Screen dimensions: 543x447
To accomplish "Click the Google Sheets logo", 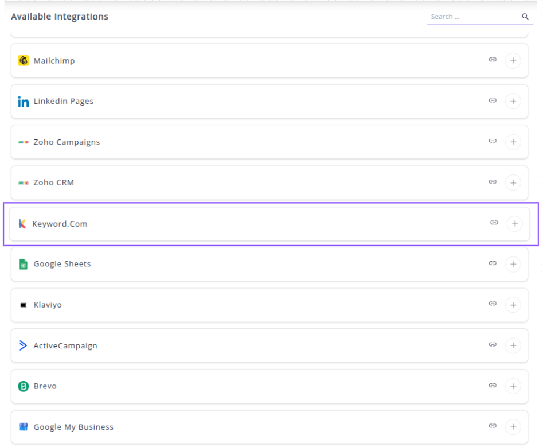I will click(23, 264).
